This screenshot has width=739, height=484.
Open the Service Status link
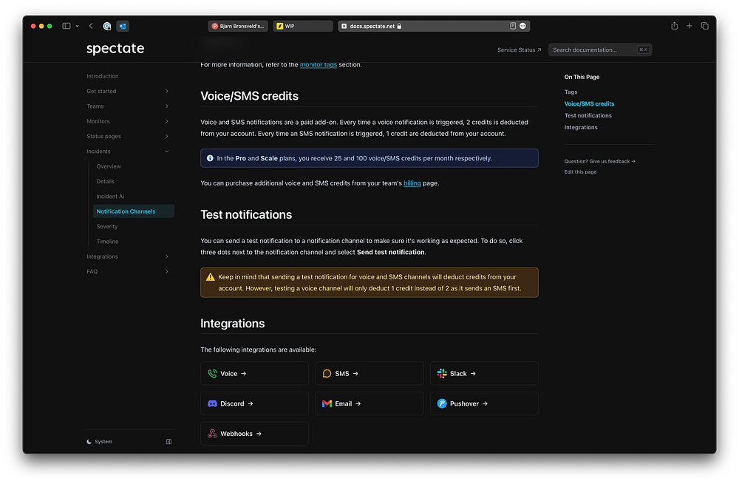[519, 50]
